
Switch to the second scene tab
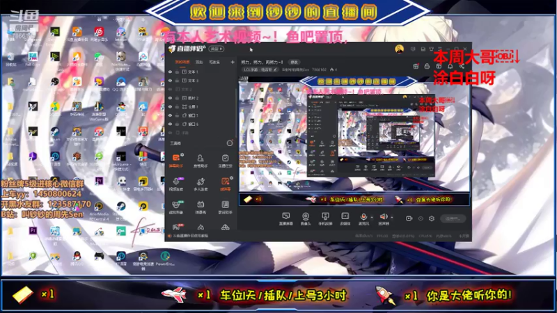pyautogui.click(x=199, y=62)
